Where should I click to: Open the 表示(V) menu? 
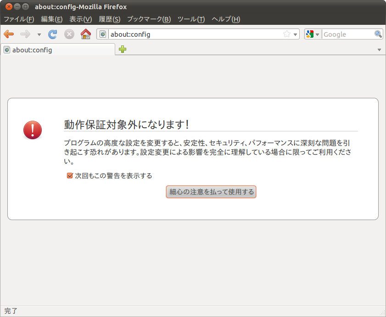tap(81, 19)
